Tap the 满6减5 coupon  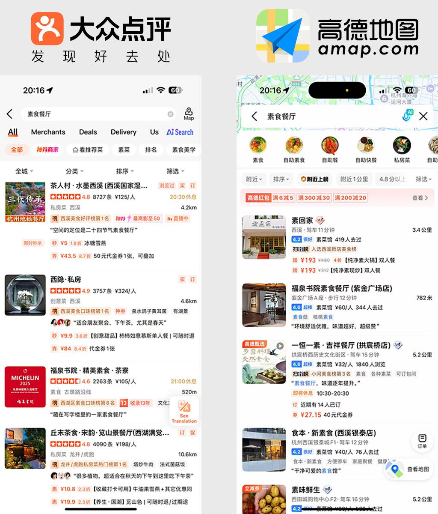click(x=283, y=197)
